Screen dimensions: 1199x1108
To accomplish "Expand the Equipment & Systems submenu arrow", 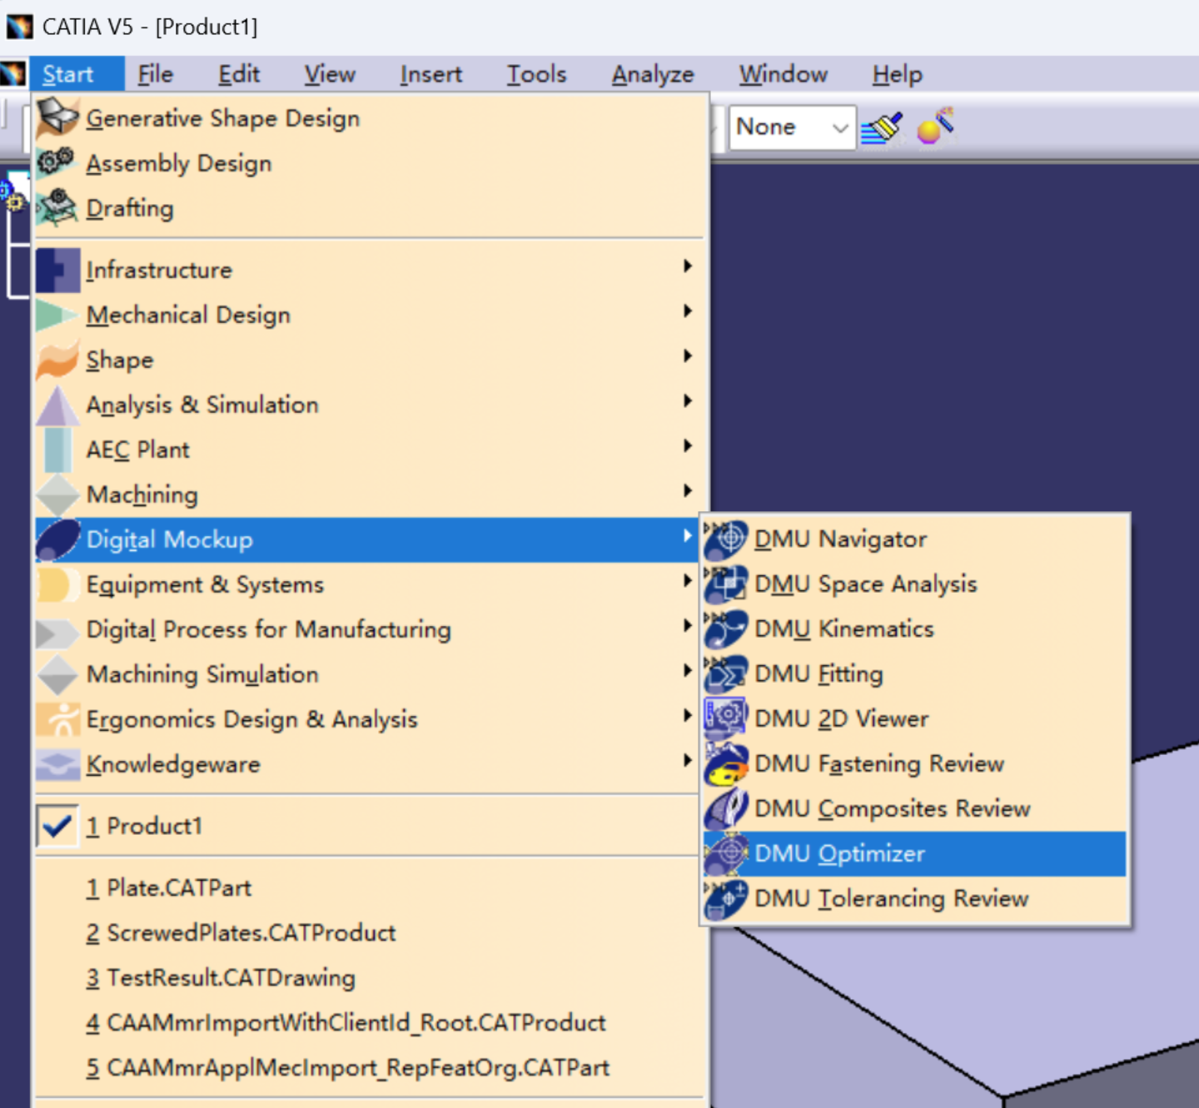I will click(x=687, y=581).
